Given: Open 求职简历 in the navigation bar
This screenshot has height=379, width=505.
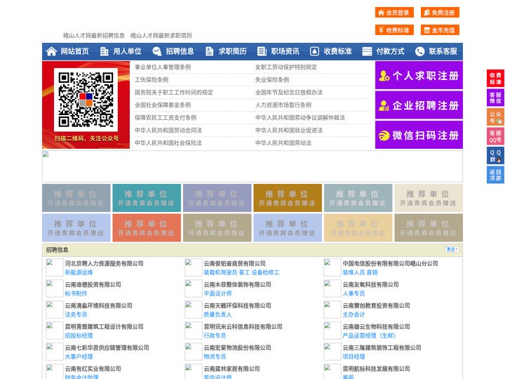Looking at the screenshot, I should click(x=233, y=51).
